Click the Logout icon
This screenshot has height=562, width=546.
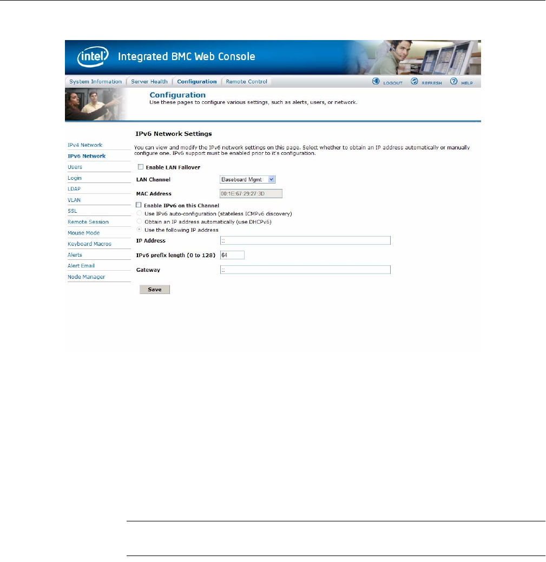pyautogui.click(x=376, y=81)
